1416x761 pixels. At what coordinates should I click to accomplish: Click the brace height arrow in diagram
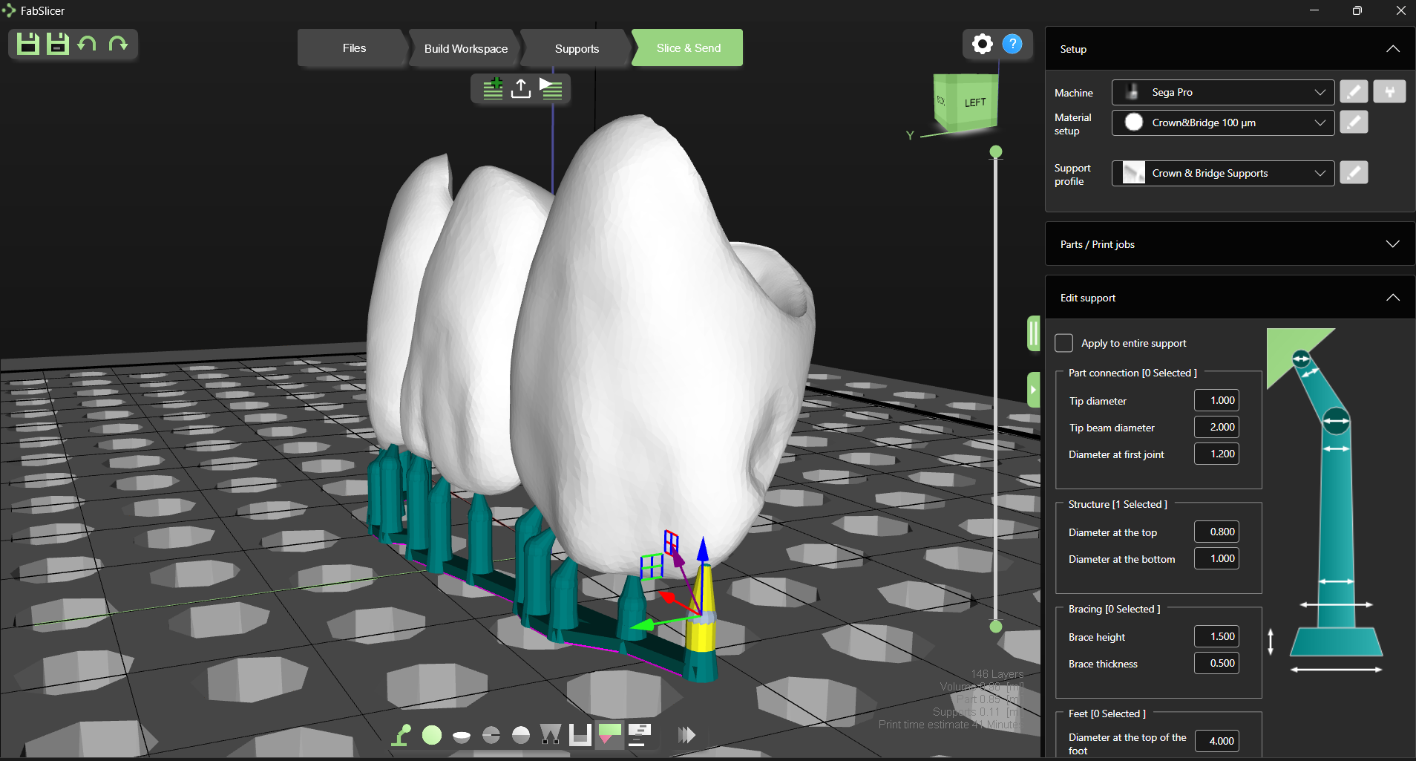pos(1271,641)
